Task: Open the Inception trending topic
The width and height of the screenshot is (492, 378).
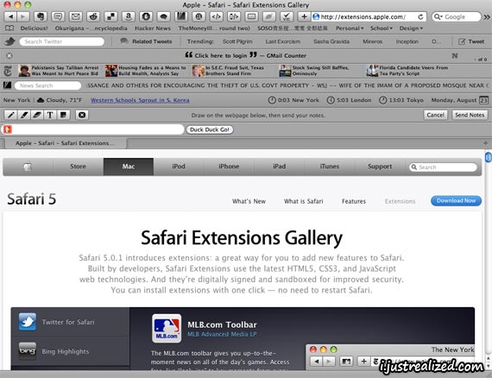Action: pos(407,41)
